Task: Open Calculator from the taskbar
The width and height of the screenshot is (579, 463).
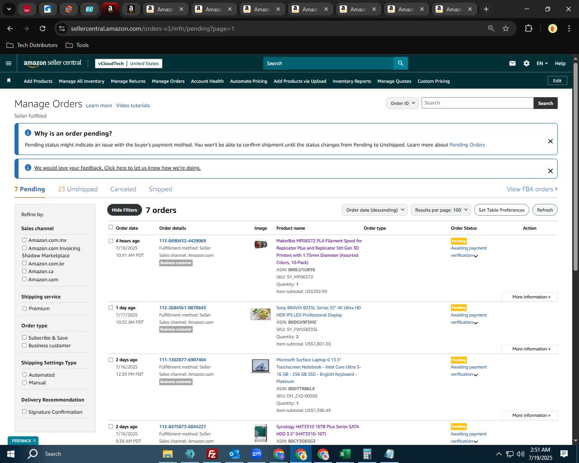Action: [367, 454]
